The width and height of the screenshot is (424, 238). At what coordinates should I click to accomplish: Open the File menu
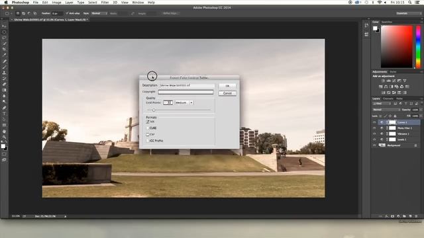click(36, 3)
